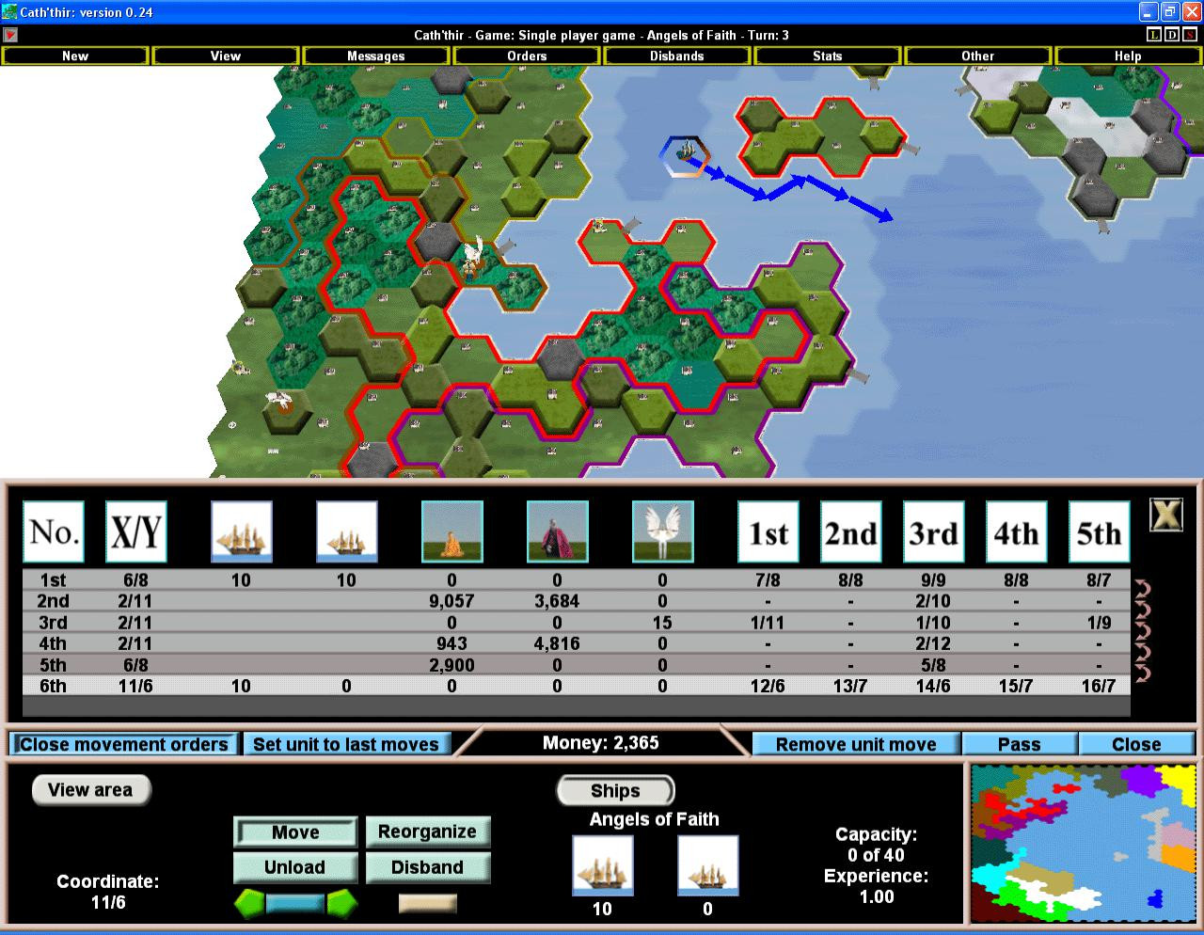Click the ship icon showing 10 units

(603, 865)
